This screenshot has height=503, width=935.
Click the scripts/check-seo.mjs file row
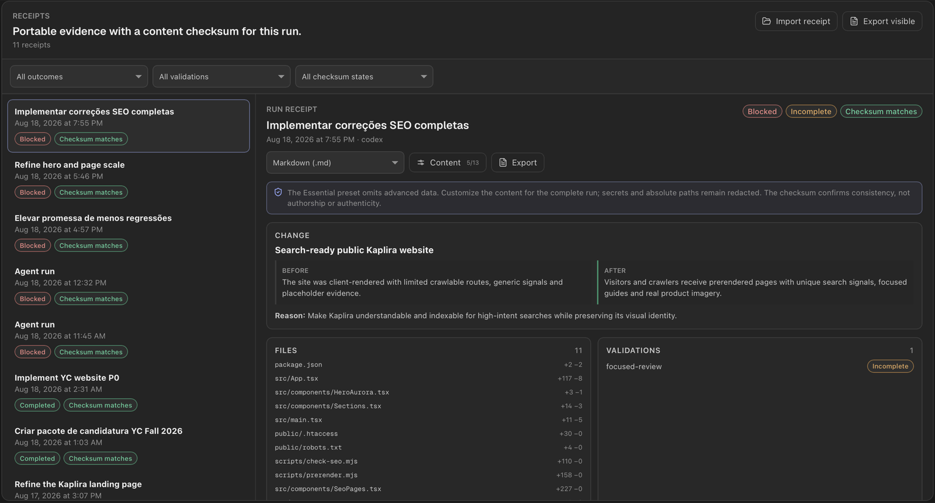pyautogui.click(x=428, y=462)
